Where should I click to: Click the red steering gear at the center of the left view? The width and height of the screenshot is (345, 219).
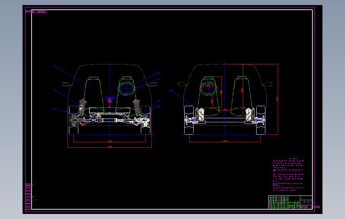110,100
